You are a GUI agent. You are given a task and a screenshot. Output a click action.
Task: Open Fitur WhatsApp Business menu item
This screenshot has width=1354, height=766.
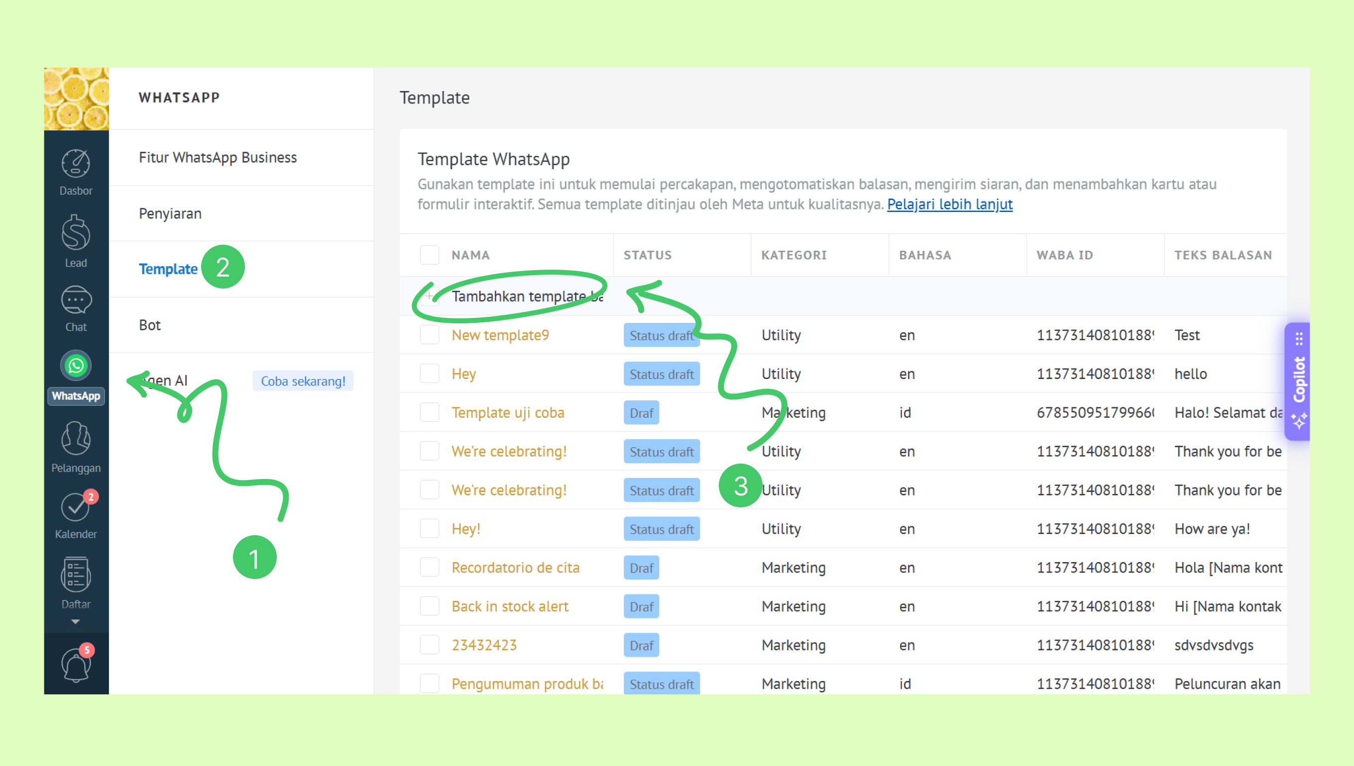pos(218,157)
